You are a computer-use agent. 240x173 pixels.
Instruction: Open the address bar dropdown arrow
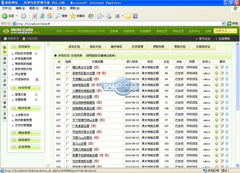223,23
